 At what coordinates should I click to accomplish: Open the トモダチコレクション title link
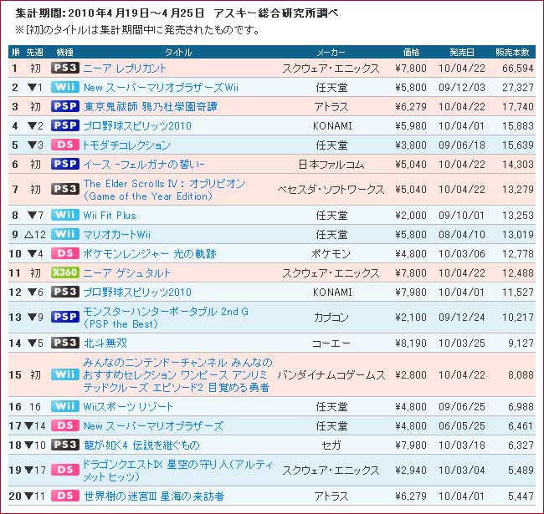tap(126, 145)
